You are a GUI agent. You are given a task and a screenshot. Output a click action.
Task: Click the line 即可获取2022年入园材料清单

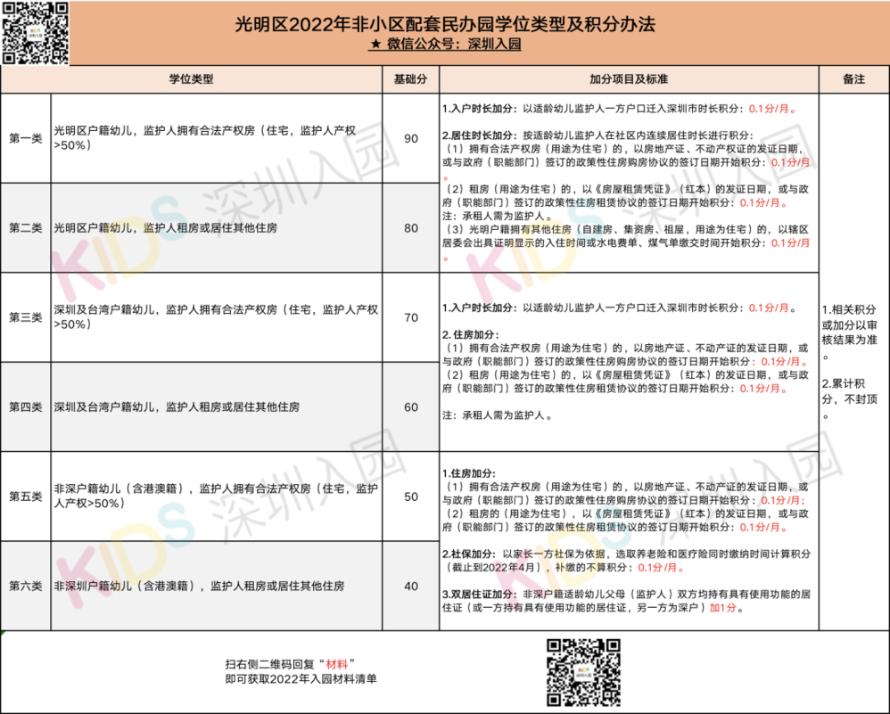[301, 679]
